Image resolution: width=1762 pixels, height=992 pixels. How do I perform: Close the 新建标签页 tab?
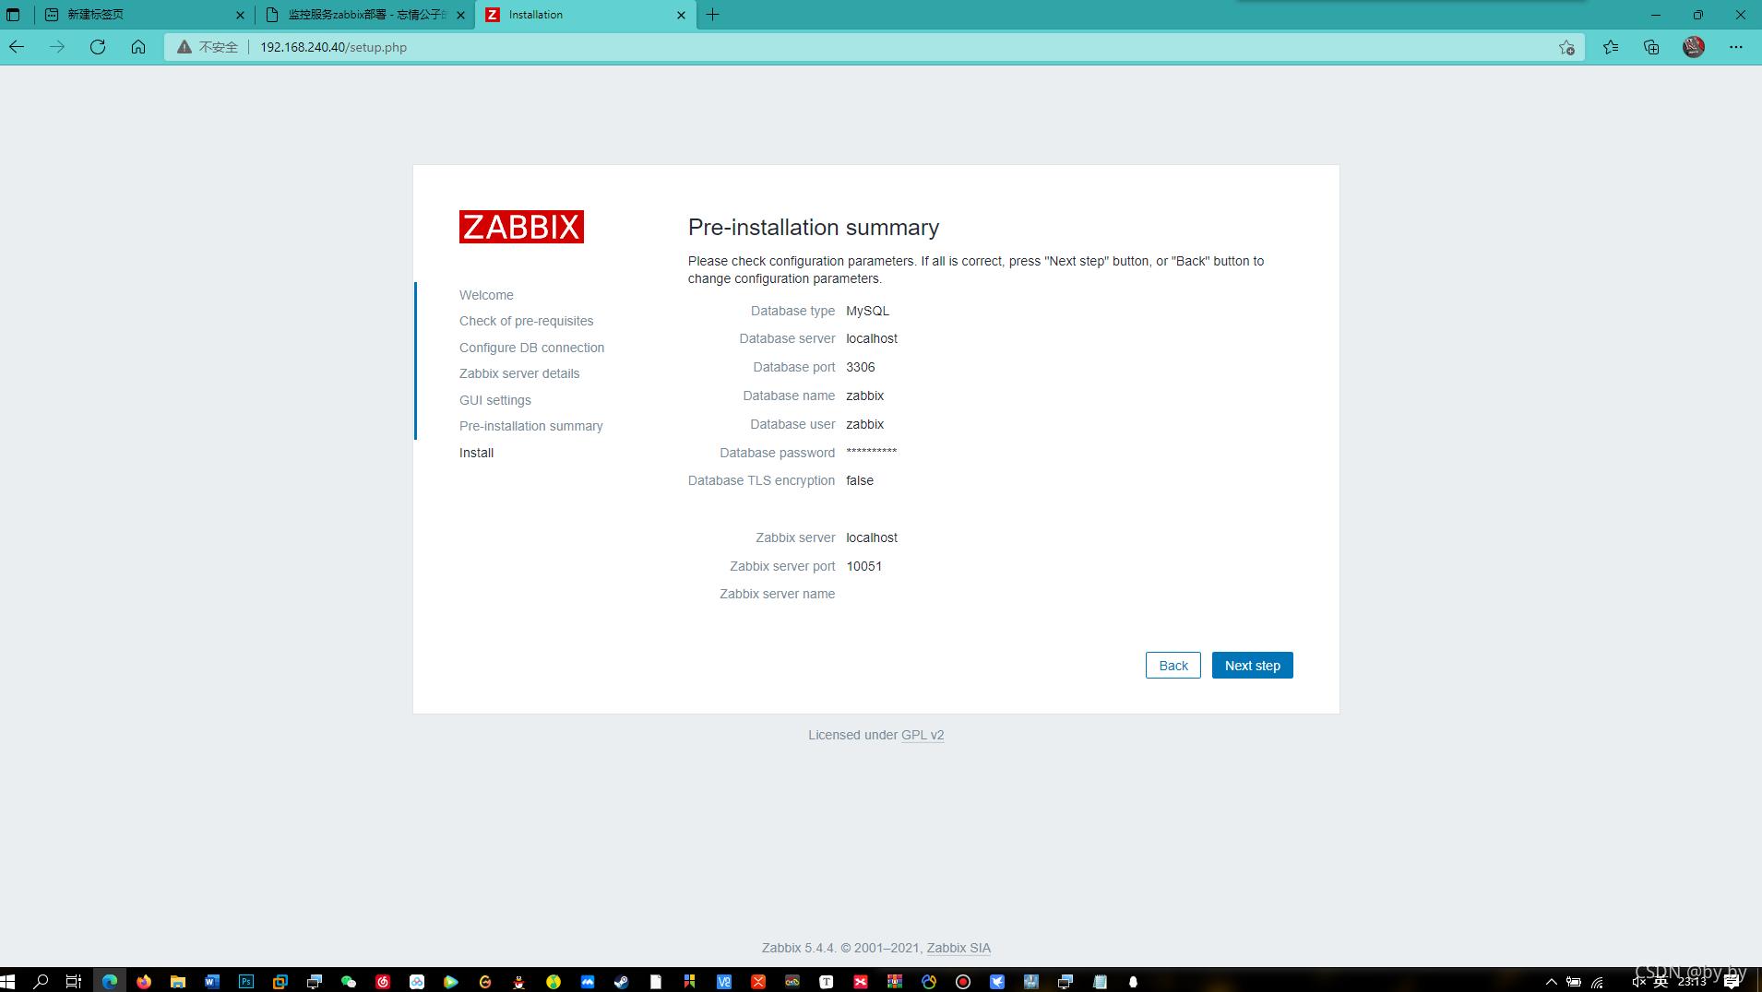click(240, 15)
